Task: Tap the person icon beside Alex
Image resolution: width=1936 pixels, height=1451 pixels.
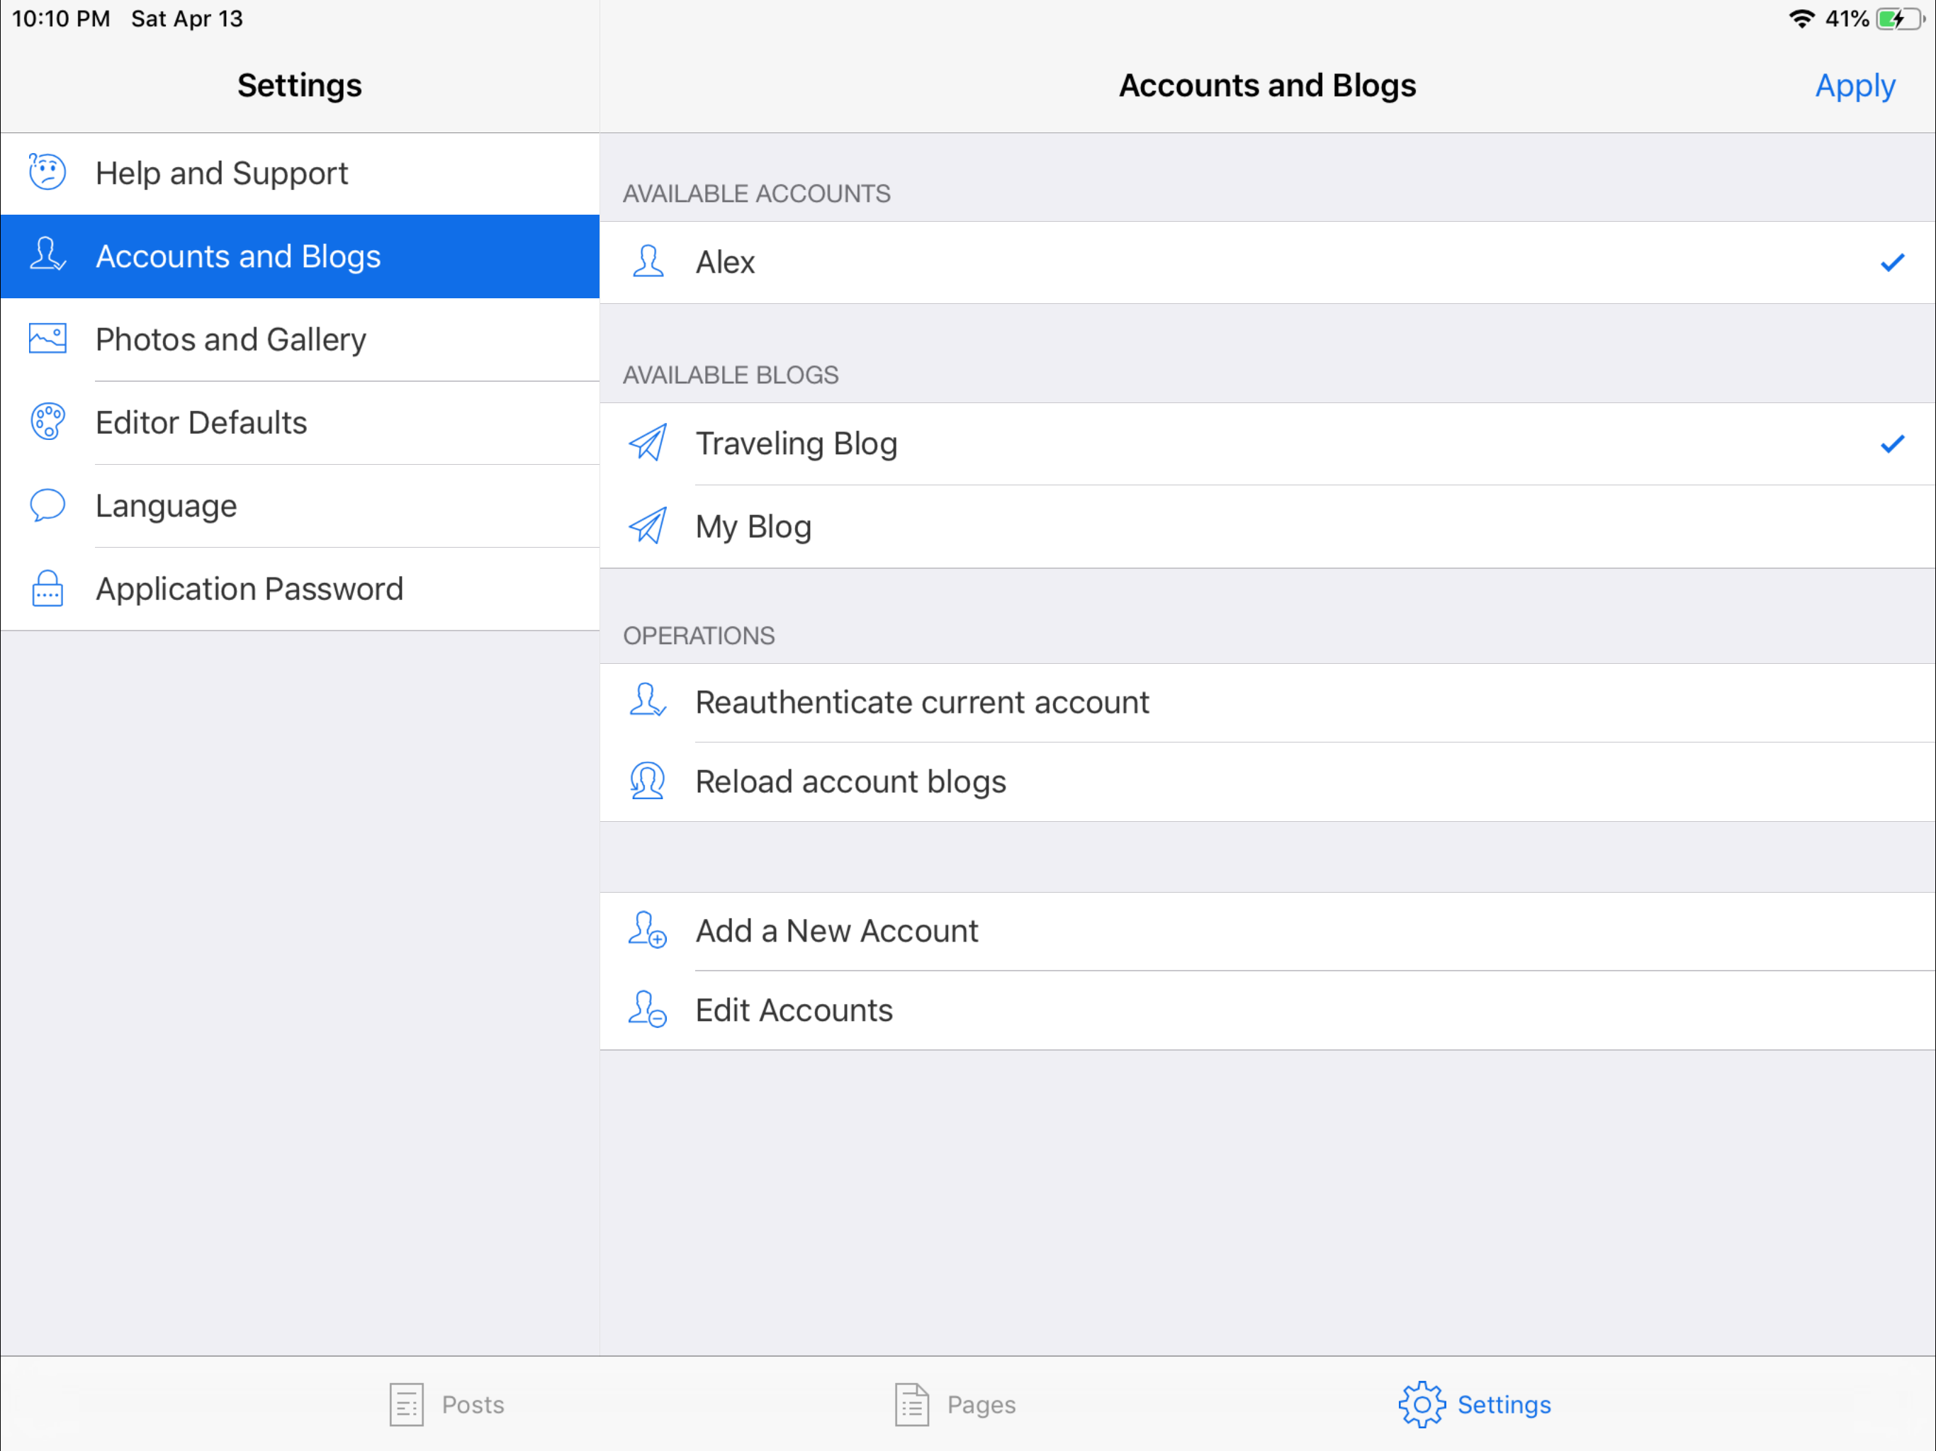Action: 648,261
